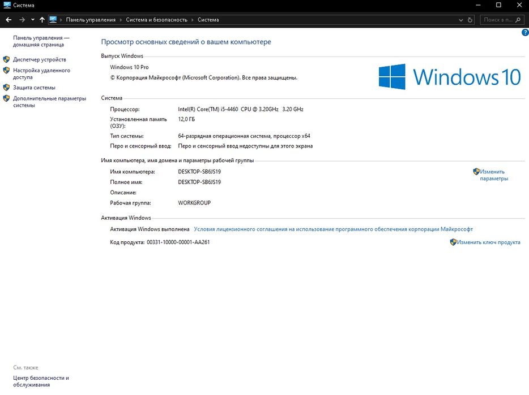Open 'Защита системы' link
The image size is (529, 395).
pos(34,88)
